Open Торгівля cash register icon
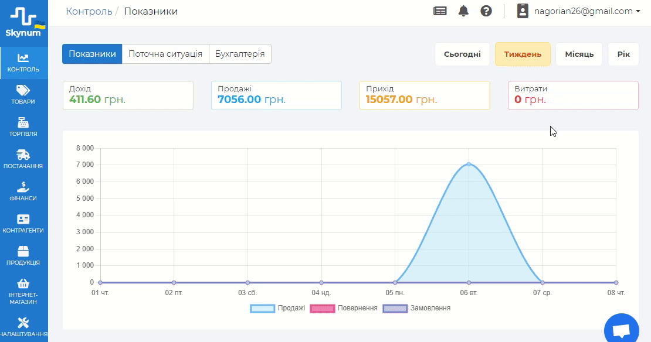 23,122
